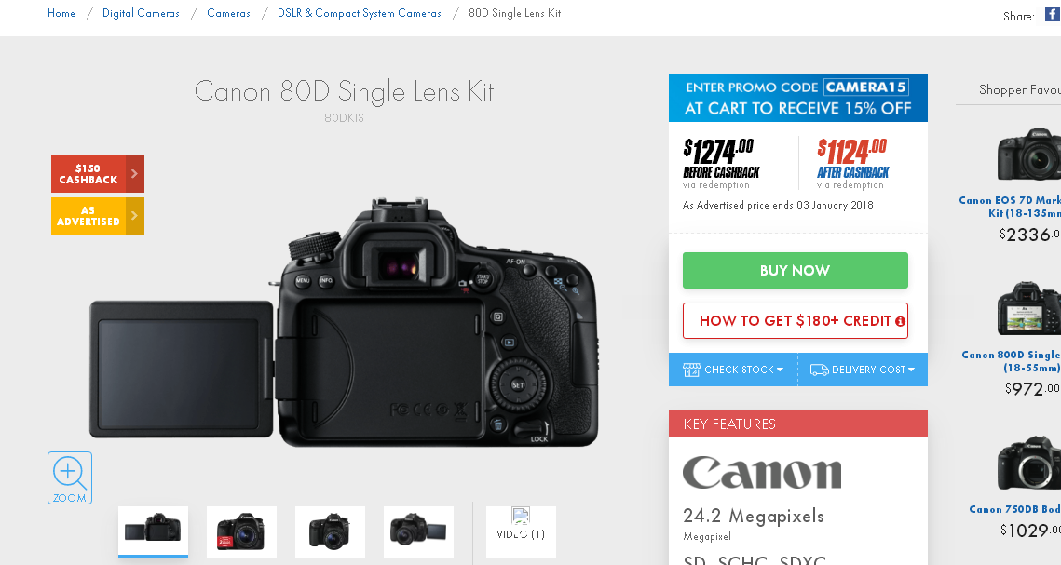The width and height of the screenshot is (1061, 565).
Task: Open the As Advertised badge arrow
Action: [x=135, y=216]
